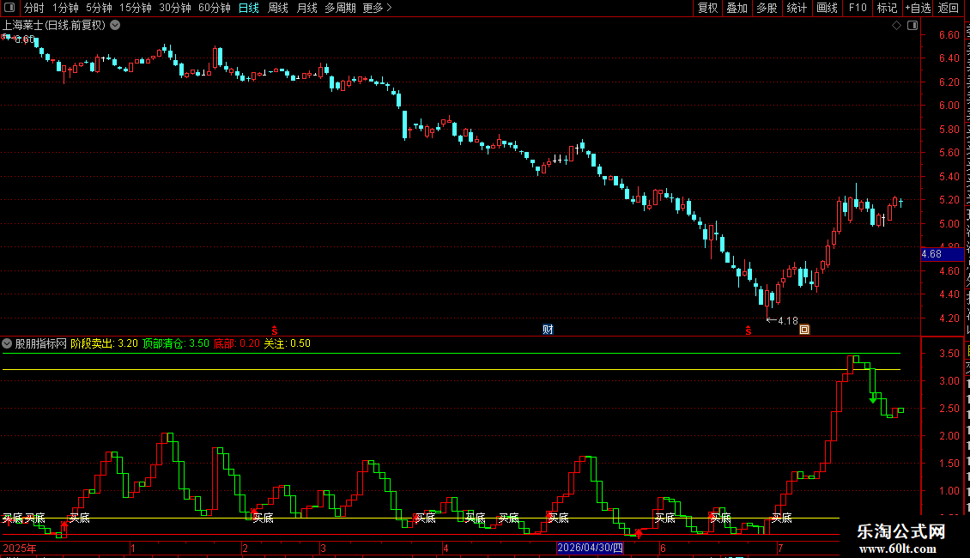This screenshot has height=558, width=970.
Task: Click the 买底 signal label near month 2
Action: [x=263, y=518]
